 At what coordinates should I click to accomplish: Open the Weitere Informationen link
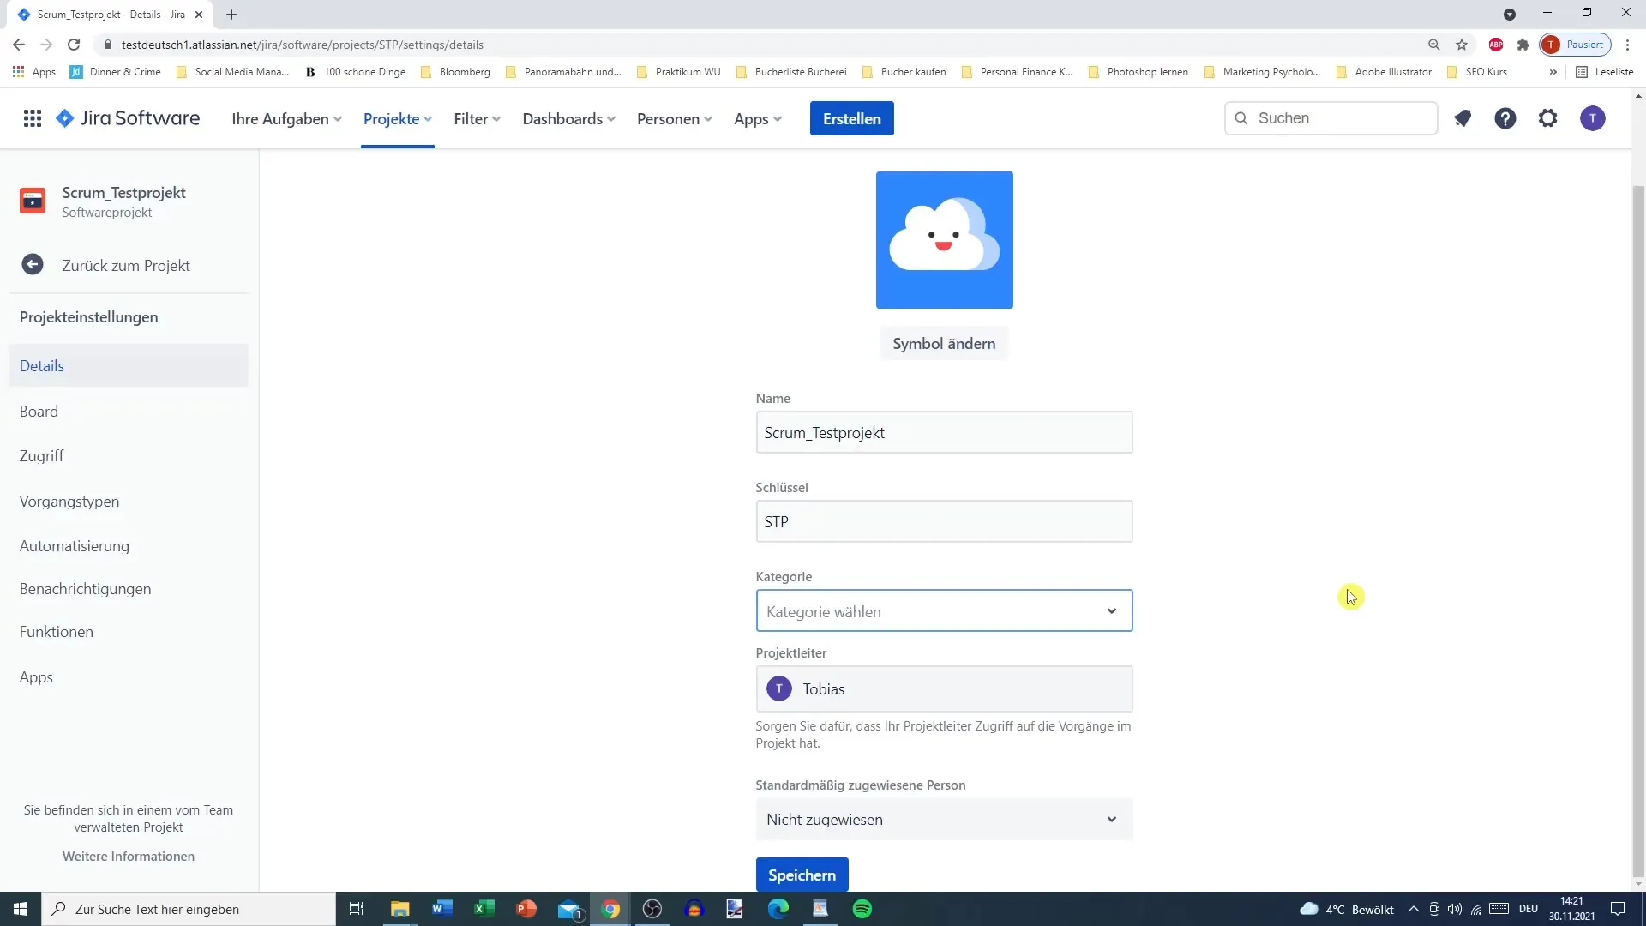pos(129,857)
